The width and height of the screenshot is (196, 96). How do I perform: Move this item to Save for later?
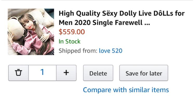tap(144, 73)
